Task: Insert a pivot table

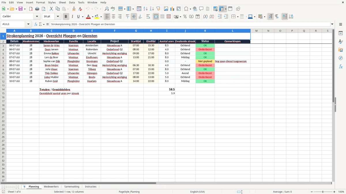Action: [179, 9]
